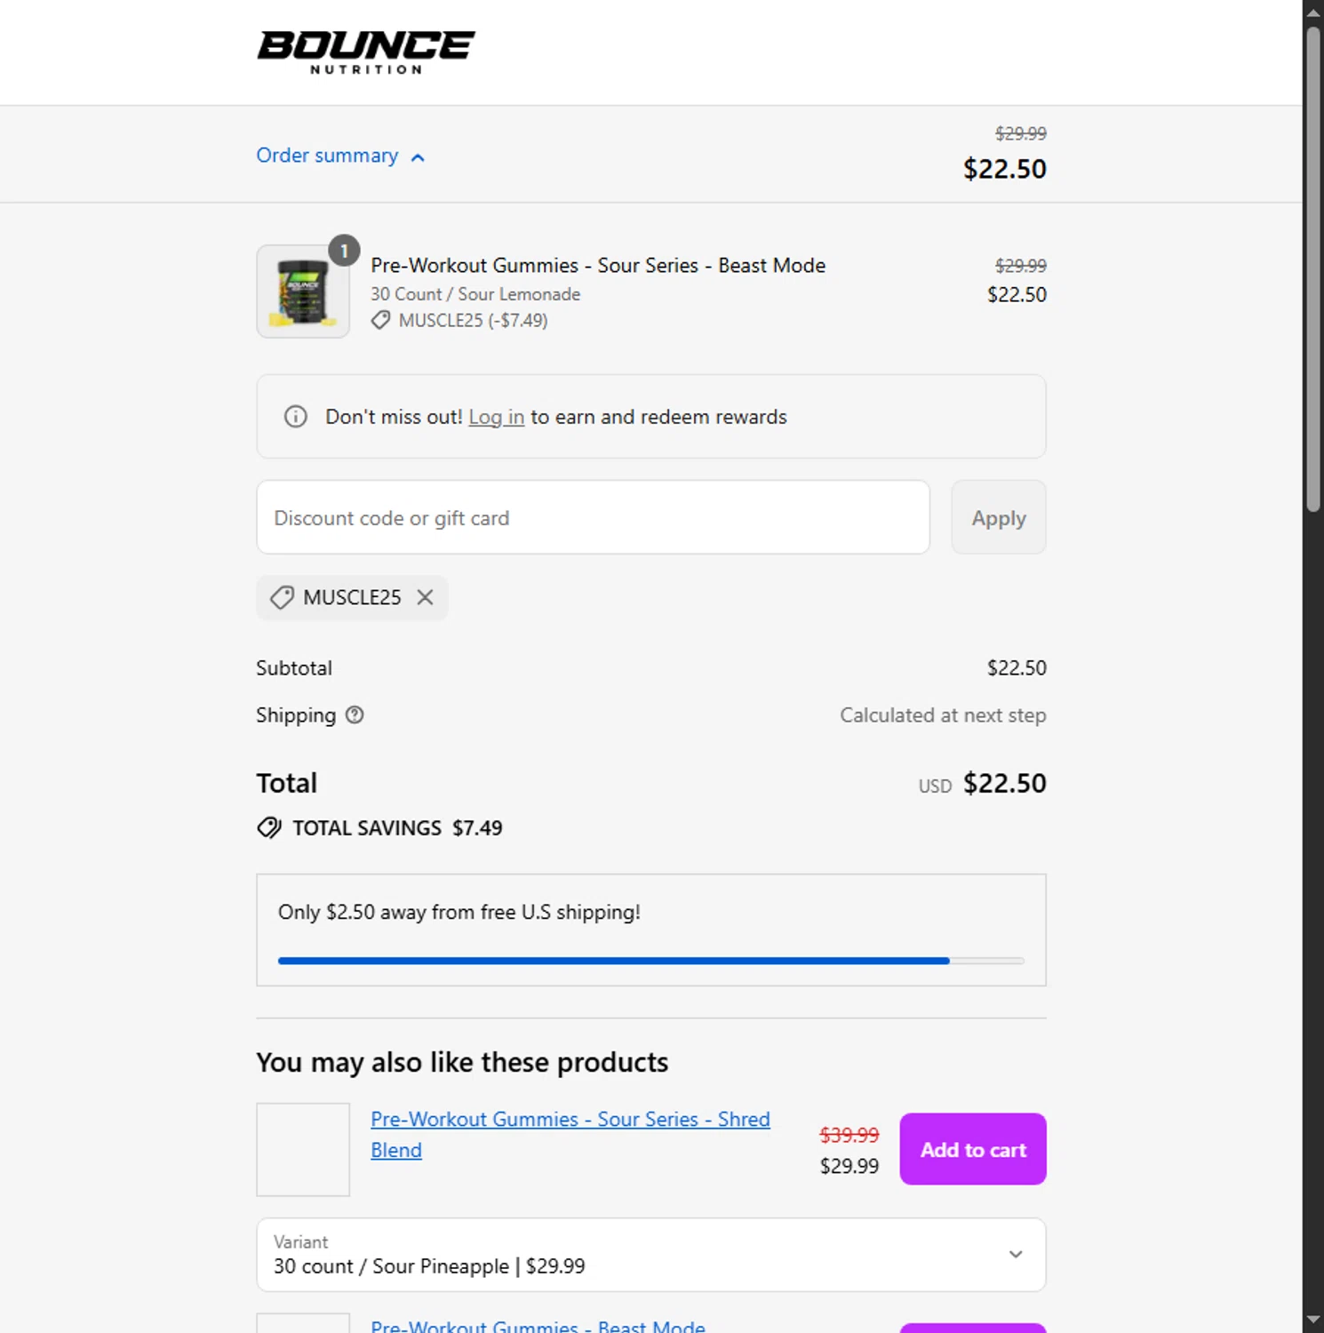Click the page vertical scrollbar thumb
Viewport: 1324px width, 1333px height.
(1313, 269)
